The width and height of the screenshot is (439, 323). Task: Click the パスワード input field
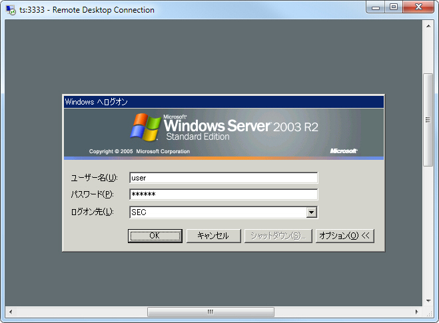pyautogui.click(x=223, y=194)
